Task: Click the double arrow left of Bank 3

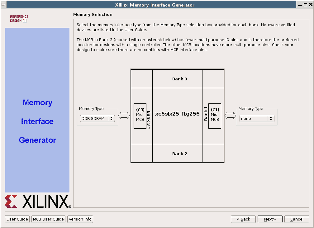Action: [x=124, y=116]
